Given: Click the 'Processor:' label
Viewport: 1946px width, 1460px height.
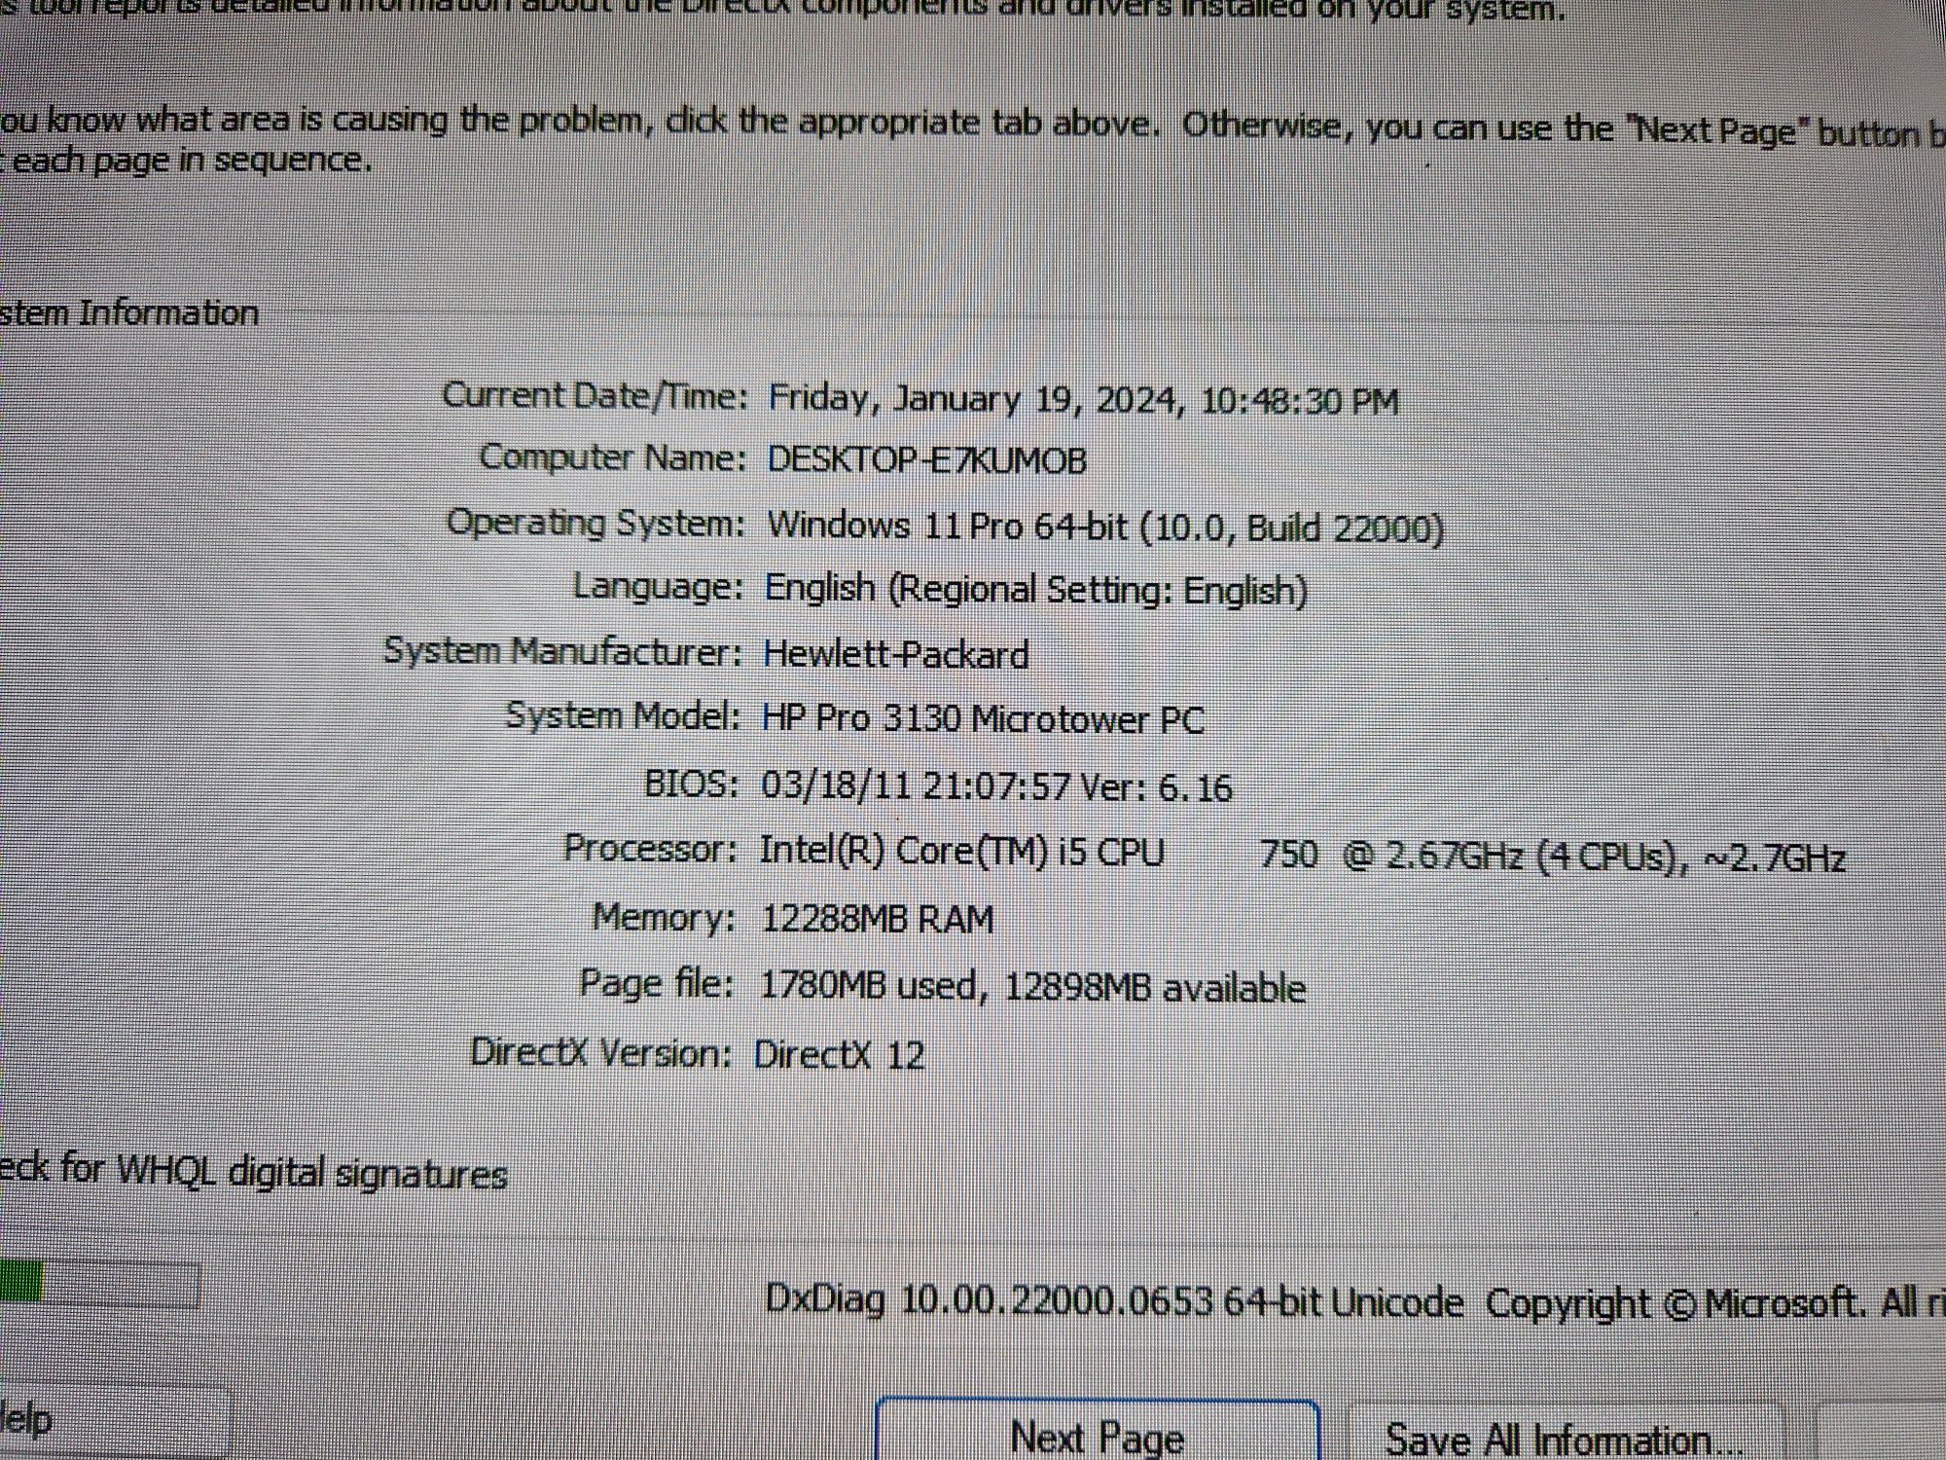Looking at the screenshot, I should pos(650,849).
